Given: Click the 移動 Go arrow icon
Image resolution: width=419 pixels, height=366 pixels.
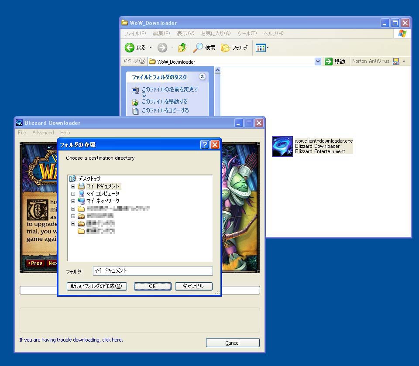Looking at the screenshot, I should [328, 62].
